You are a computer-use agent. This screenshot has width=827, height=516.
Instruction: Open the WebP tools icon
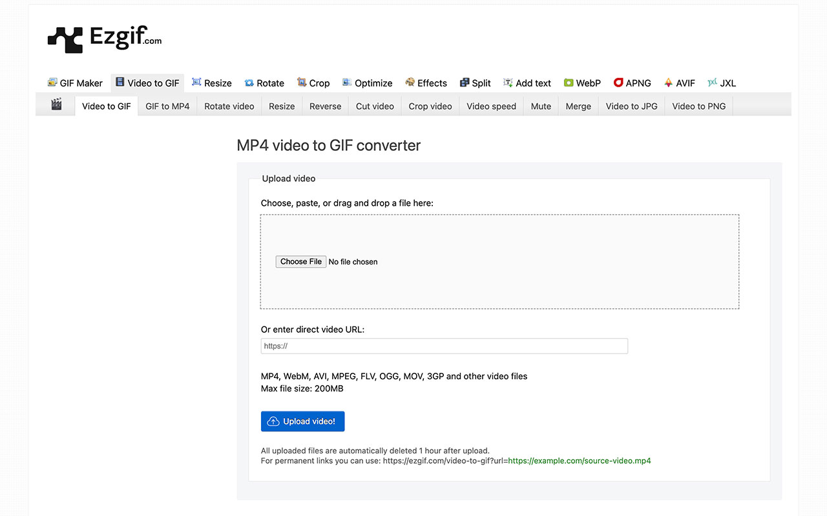(x=569, y=83)
